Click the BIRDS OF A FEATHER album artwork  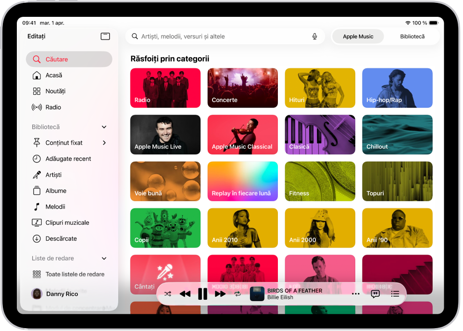(x=257, y=294)
